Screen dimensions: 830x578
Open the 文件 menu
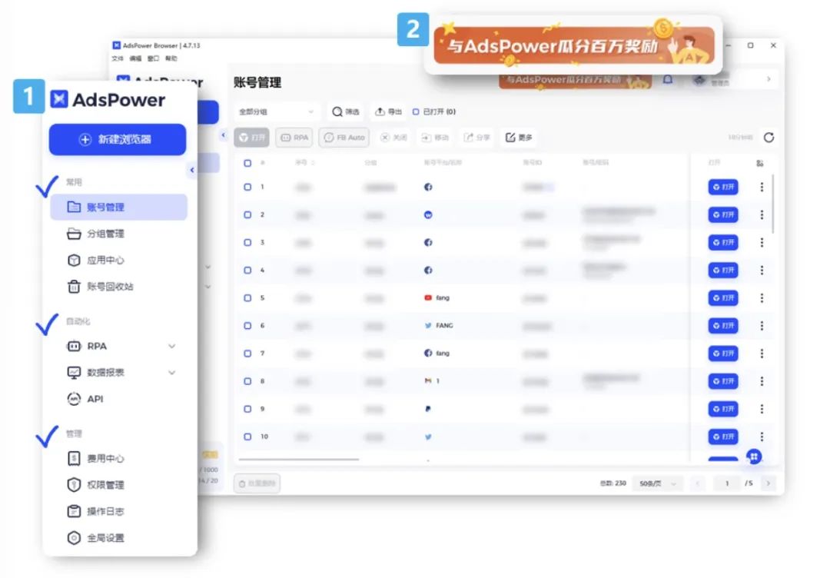(116, 58)
